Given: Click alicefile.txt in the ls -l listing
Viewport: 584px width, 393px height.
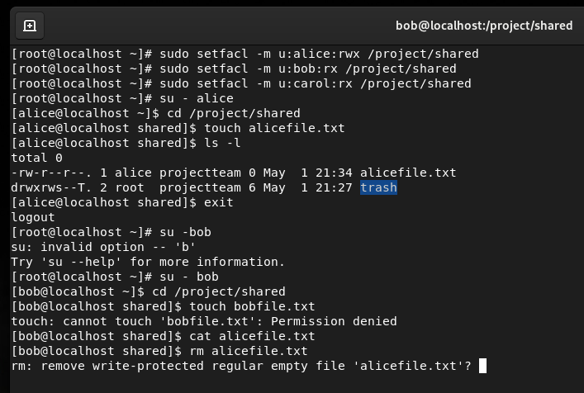Looking at the screenshot, I should pos(408,173).
